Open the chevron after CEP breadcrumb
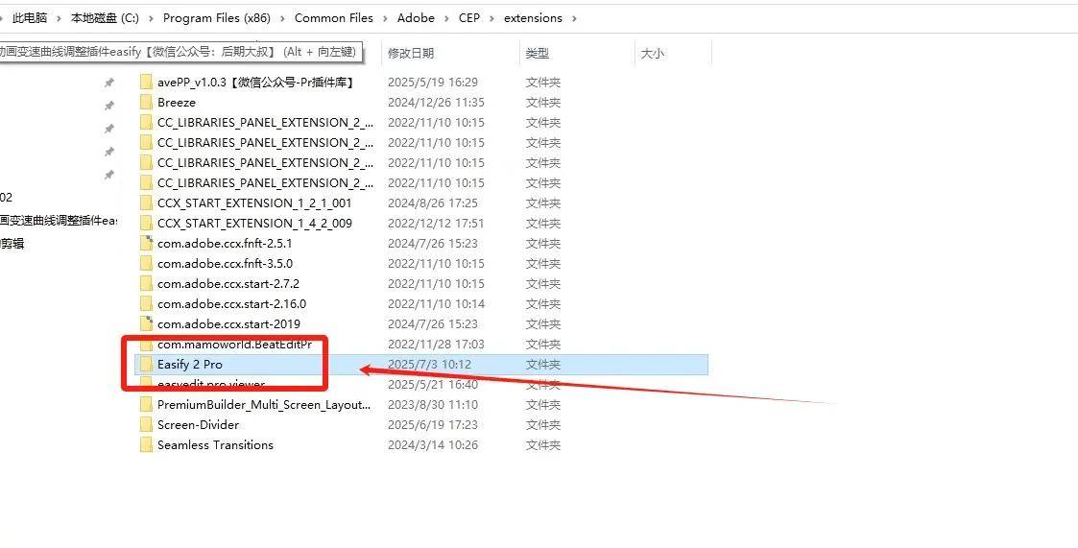Screen dimensions: 1078x548 492,18
